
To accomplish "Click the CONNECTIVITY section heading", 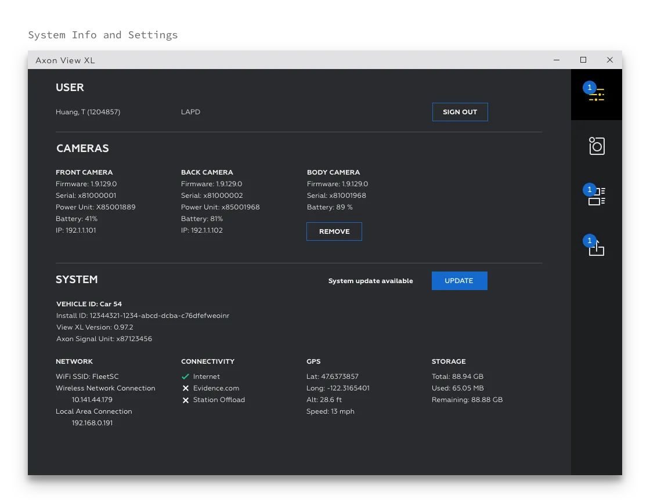I will (208, 361).
